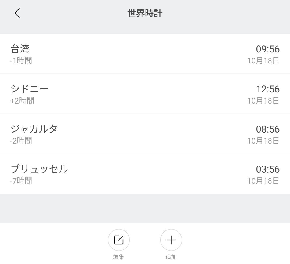Tap the 08:56 time for ジャカルタ
The width and height of the screenshot is (290, 264).
[x=268, y=129]
